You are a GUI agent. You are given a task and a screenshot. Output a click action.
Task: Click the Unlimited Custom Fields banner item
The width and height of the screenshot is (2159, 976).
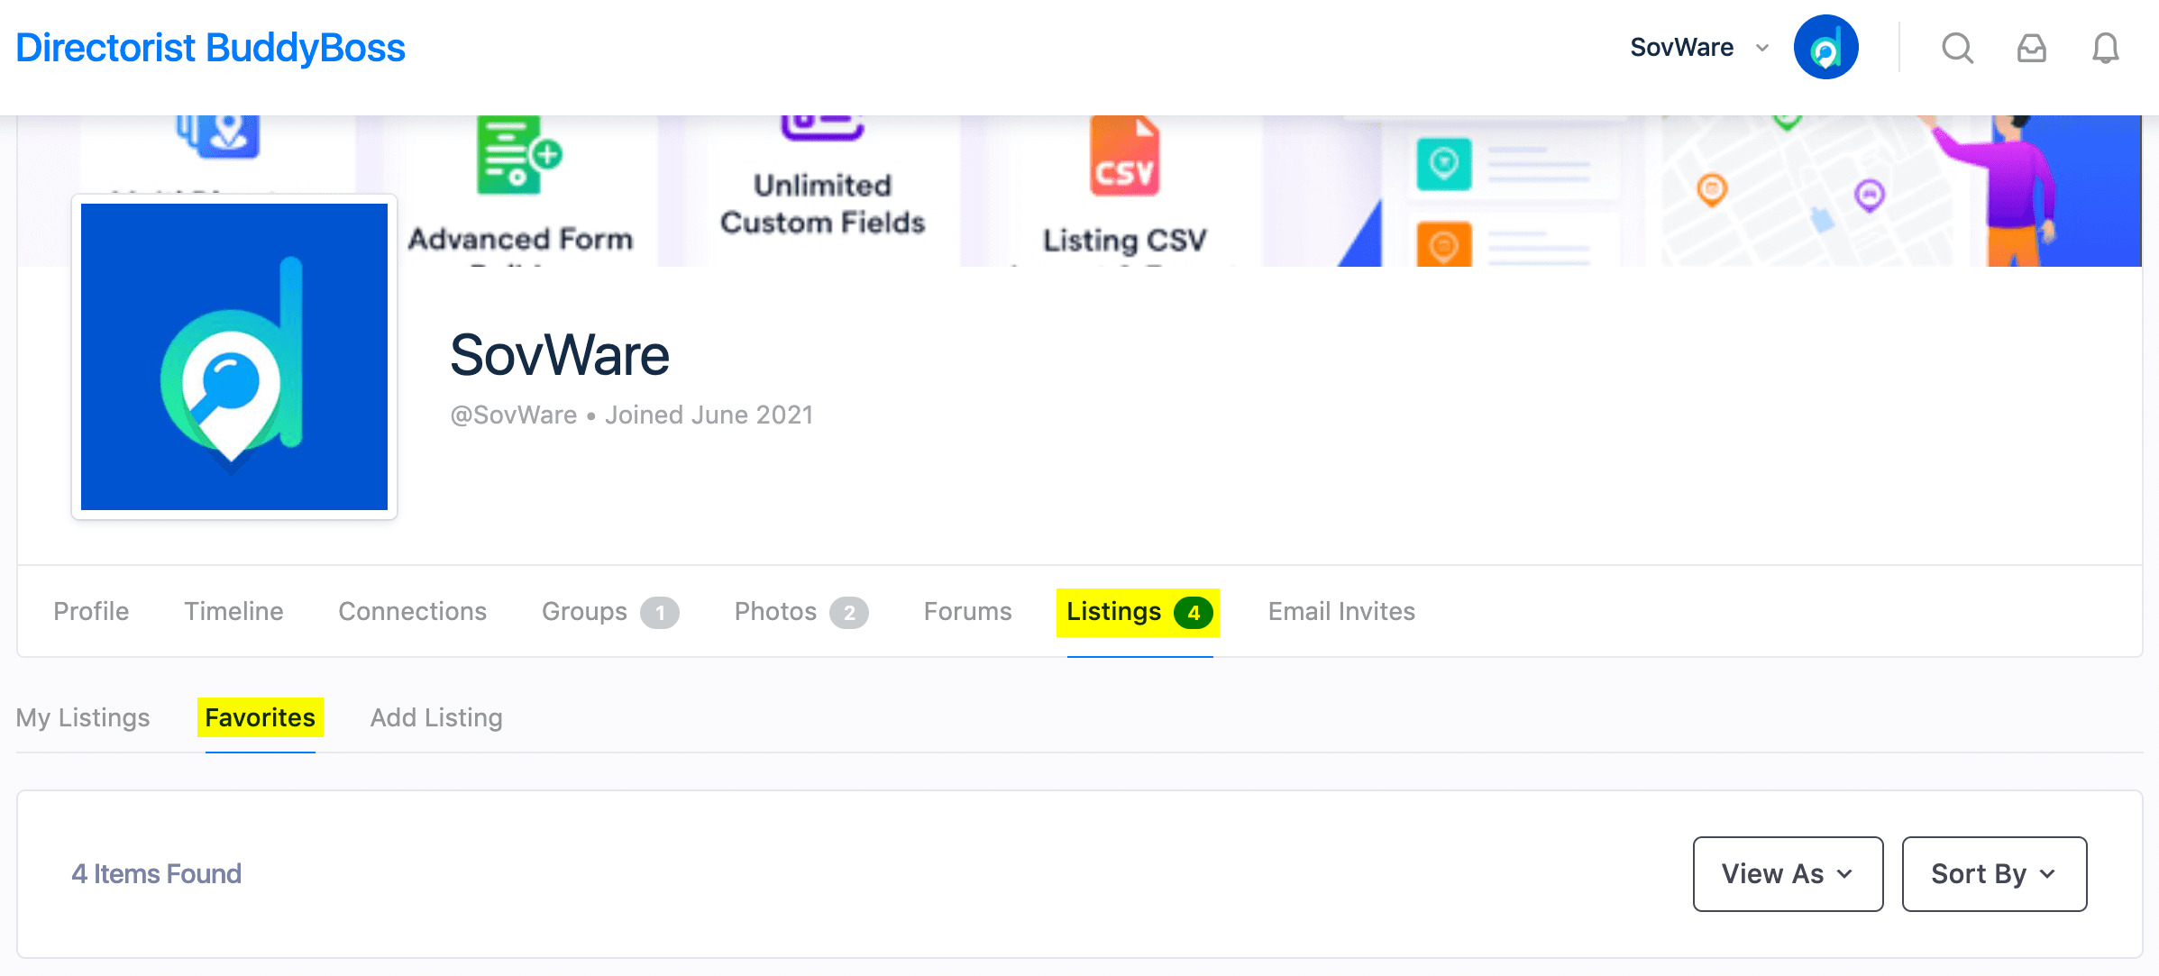point(822,203)
